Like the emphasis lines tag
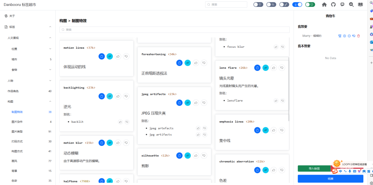 [274, 130]
